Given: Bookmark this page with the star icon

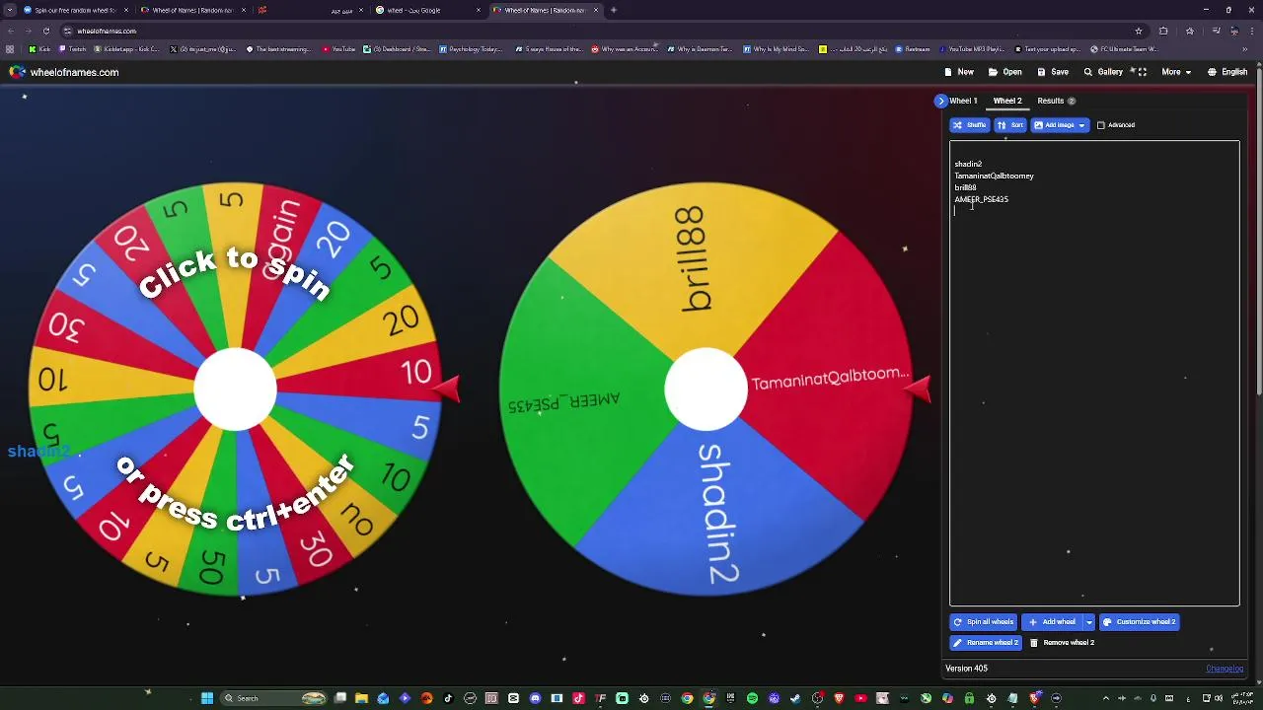Looking at the screenshot, I should (x=1139, y=31).
